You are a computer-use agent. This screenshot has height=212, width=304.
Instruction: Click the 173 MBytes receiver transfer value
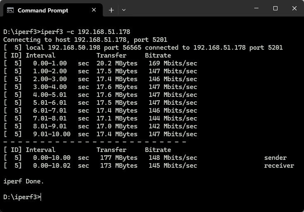pos(118,166)
